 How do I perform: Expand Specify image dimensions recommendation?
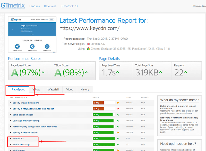[x=10, y=103]
